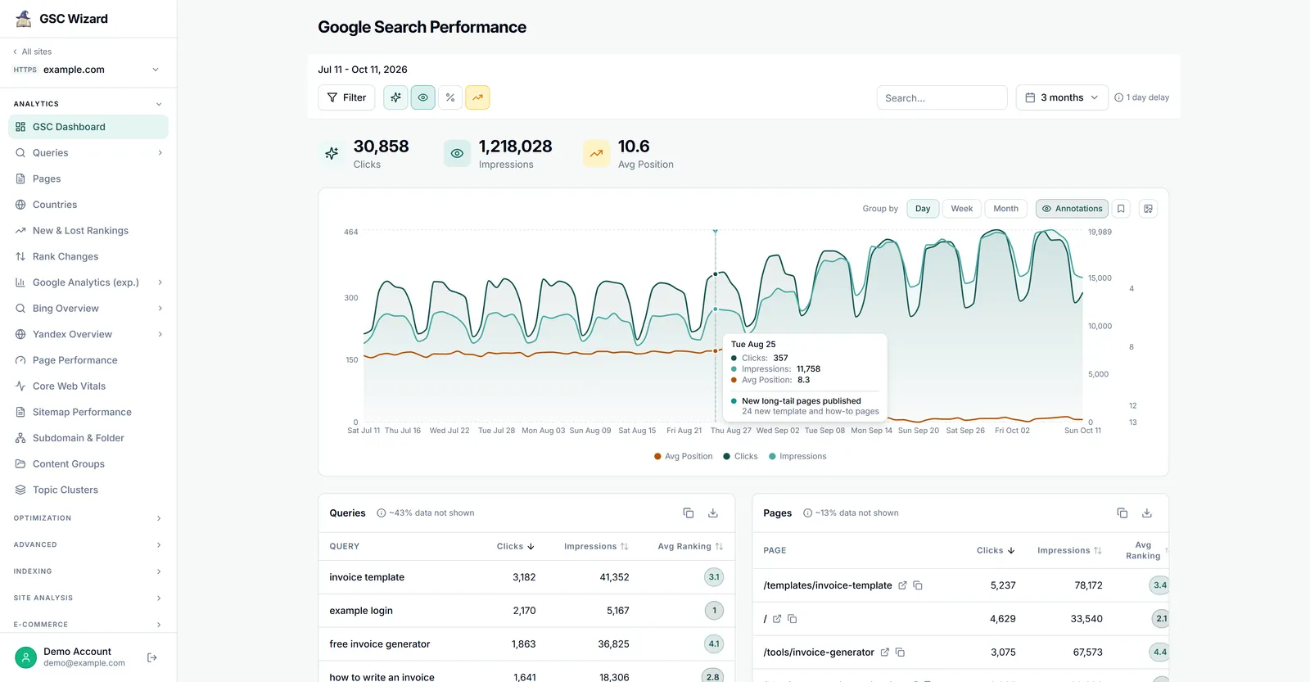Sort queries by Impressions column
This screenshot has width=1310, height=682.
pyautogui.click(x=596, y=546)
